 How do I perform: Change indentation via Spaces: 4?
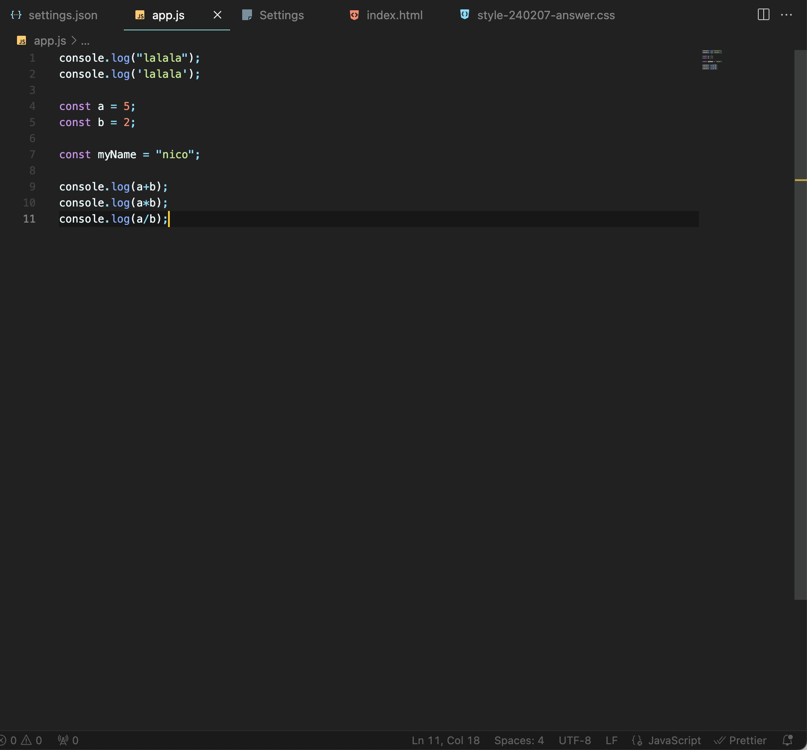[519, 740]
